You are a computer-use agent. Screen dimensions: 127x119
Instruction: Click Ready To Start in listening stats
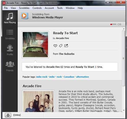85,67
